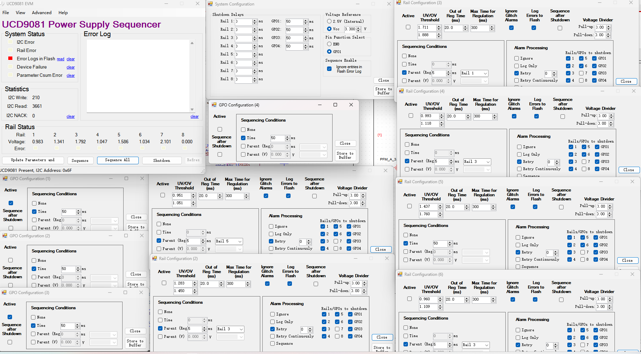Toggle the Time condition in GPO Configuration (4)
This screenshot has height=354, width=641.
(243, 138)
